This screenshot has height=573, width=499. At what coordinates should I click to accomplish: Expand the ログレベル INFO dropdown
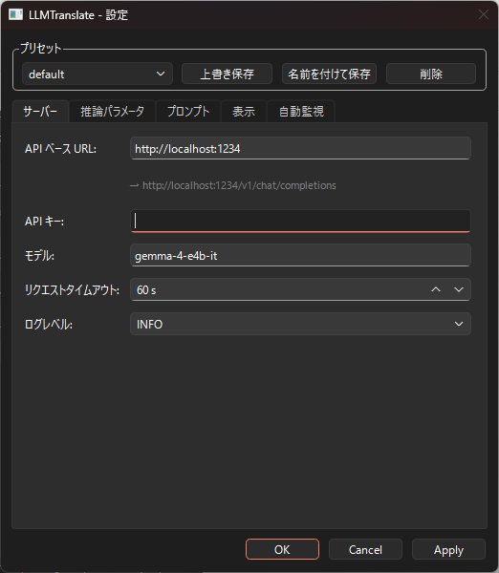click(x=300, y=324)
